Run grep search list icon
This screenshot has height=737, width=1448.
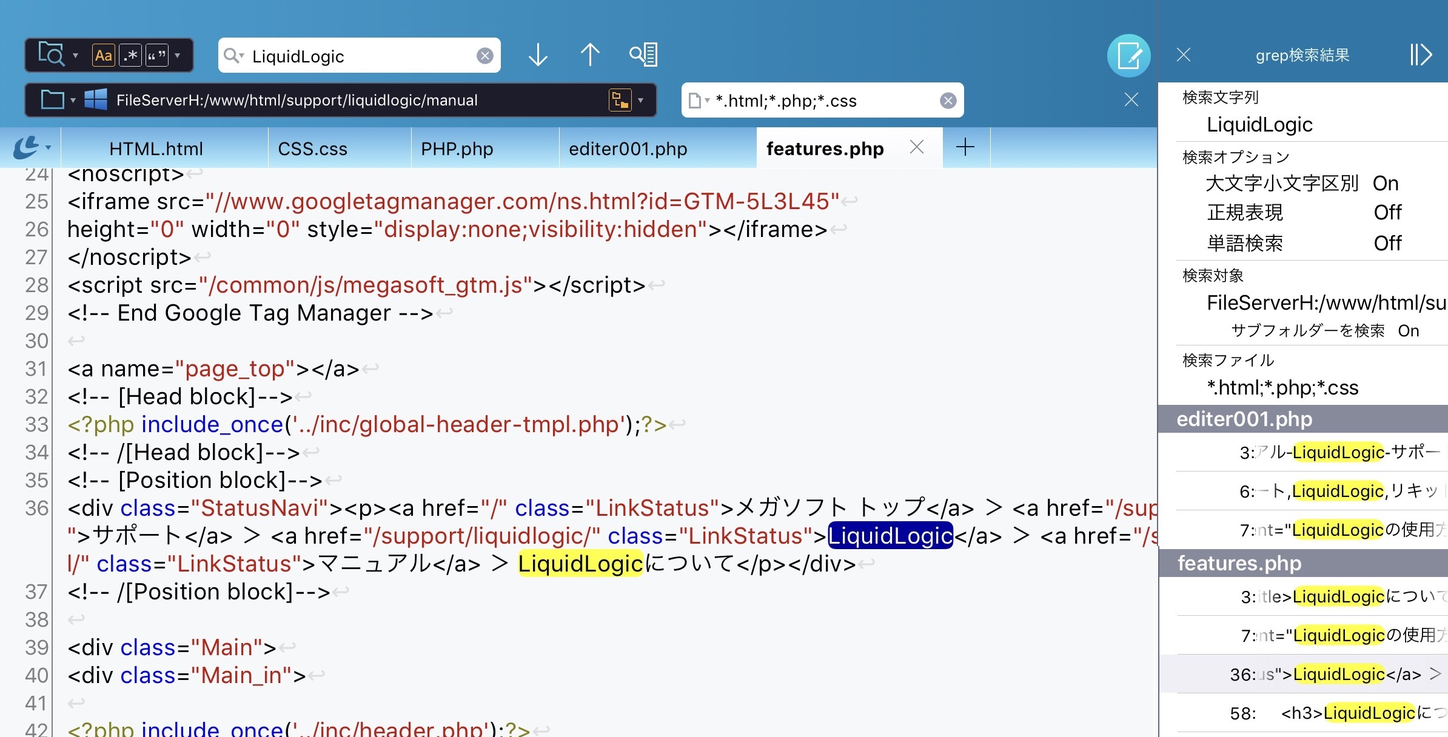click(643, 55)
